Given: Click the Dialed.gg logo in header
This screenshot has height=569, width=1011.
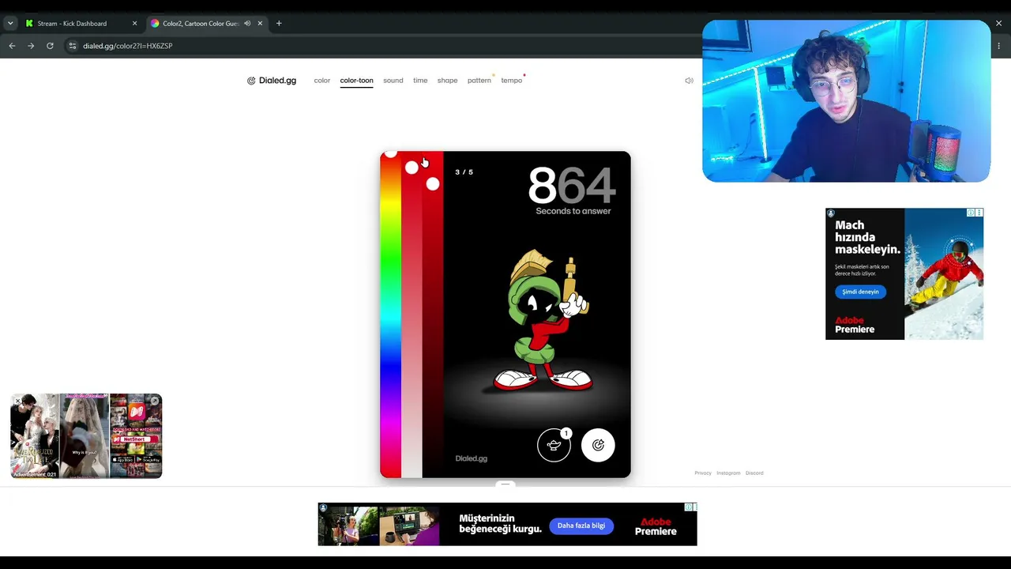Looking at the screenshot, I should pos(272,81).
